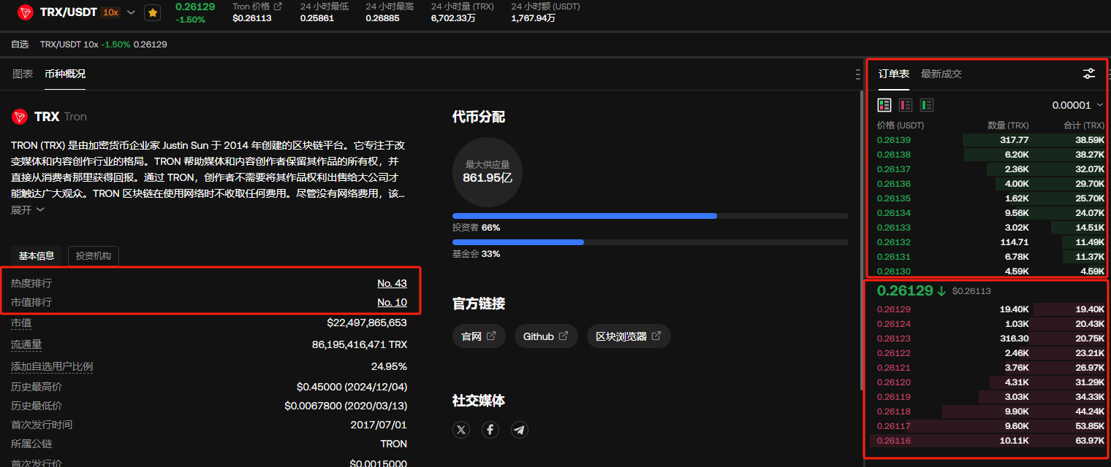Image resolution: width=1111 pixels, height=467 pixels.
Task: Switch to the 图表 tab
Action: (23, 74)
